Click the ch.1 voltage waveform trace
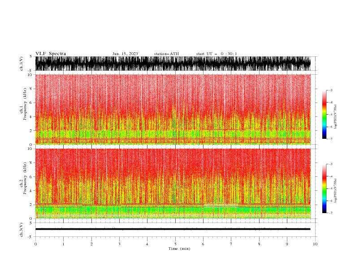The image size is (355, 274). pos(173,64)
